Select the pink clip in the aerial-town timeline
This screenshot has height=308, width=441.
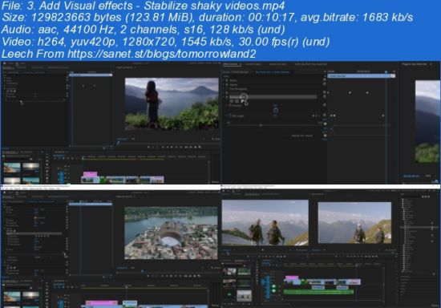click(102, 303)
